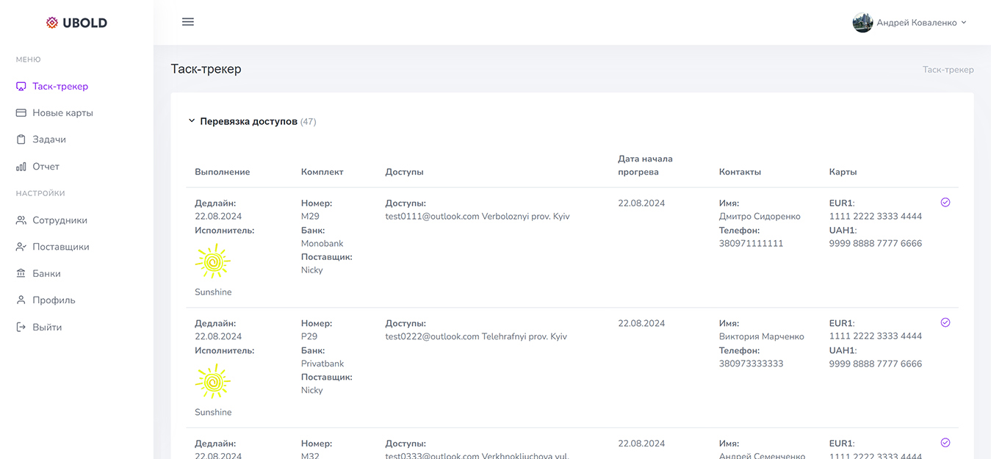Click the Отчет bar chart icon
991x459 pixels.
pyautogui.click(x=21, y=167)
